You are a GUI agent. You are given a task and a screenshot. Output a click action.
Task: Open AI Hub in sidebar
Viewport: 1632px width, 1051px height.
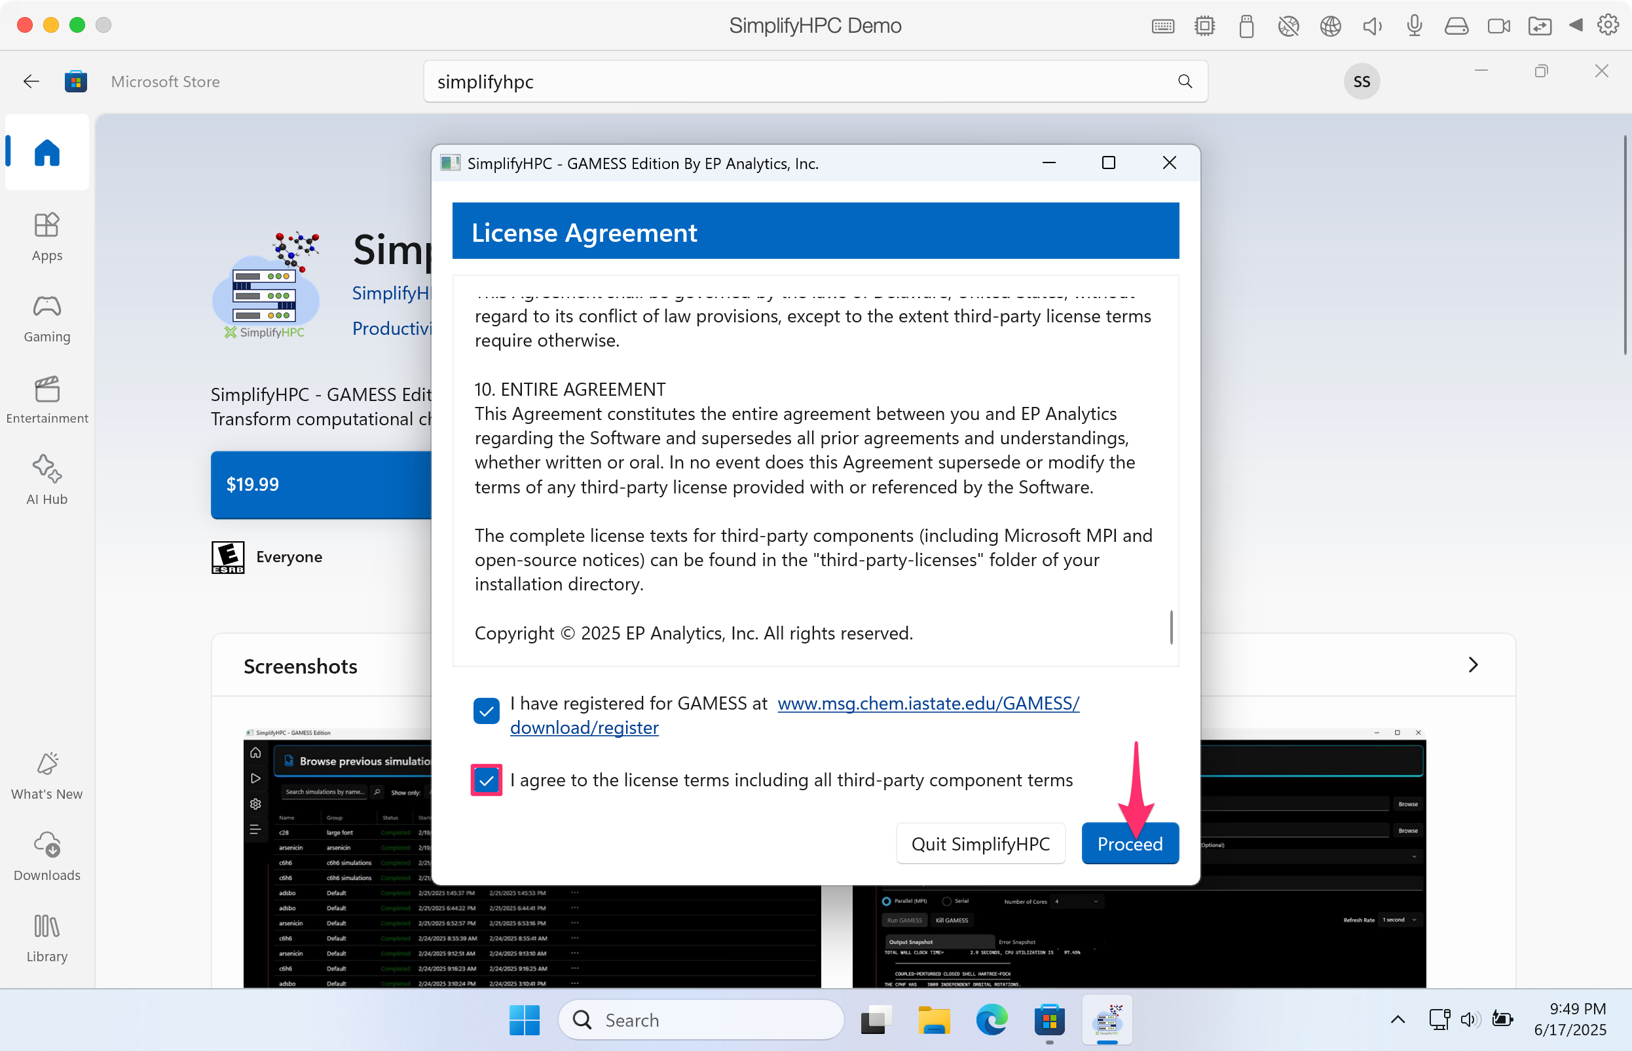coord(46,480)
